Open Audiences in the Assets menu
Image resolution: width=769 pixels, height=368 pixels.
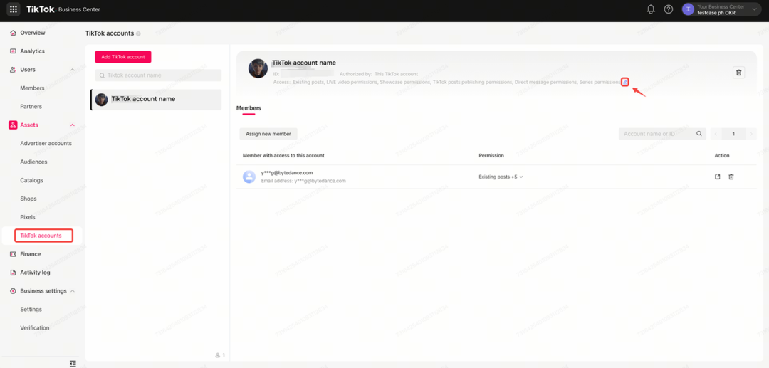click(34, 162)
